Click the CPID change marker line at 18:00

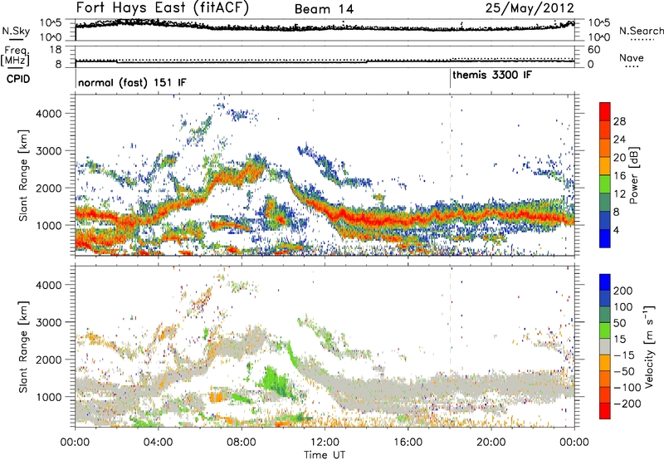tap(450, 79)
